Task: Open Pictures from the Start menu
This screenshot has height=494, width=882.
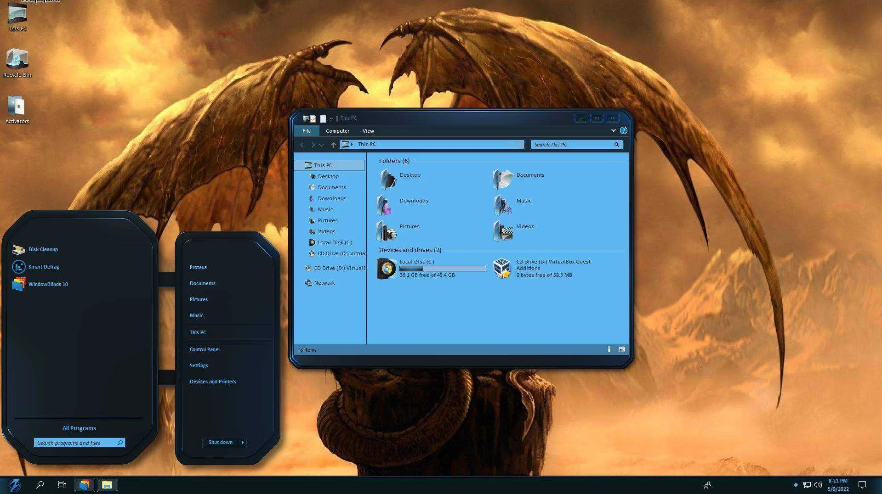Action: (199, 299)
